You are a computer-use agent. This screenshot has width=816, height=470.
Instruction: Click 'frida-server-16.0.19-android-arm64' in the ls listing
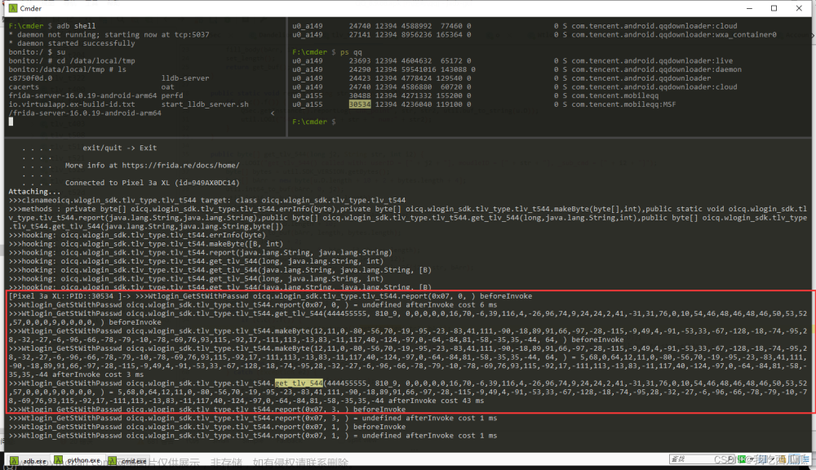pos(82,95)
